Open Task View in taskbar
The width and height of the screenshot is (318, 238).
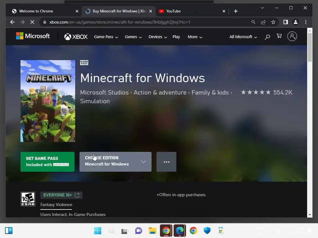(125, 231)
